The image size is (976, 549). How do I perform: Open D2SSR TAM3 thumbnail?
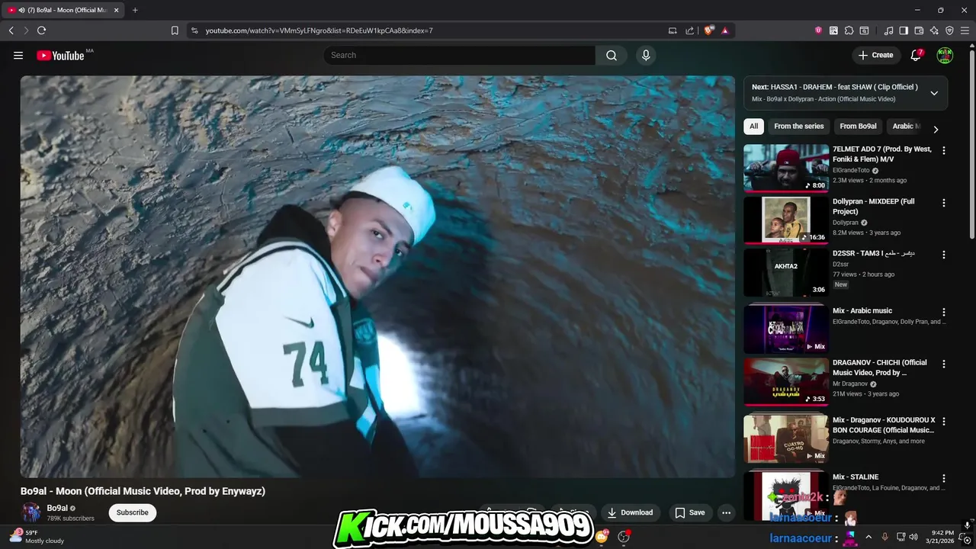pyautogui.click(x=786, y=272)
